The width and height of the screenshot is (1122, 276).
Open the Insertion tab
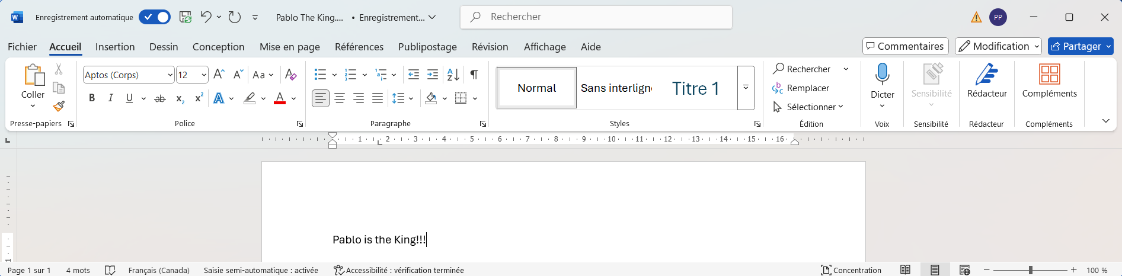[x=115, y=47]
